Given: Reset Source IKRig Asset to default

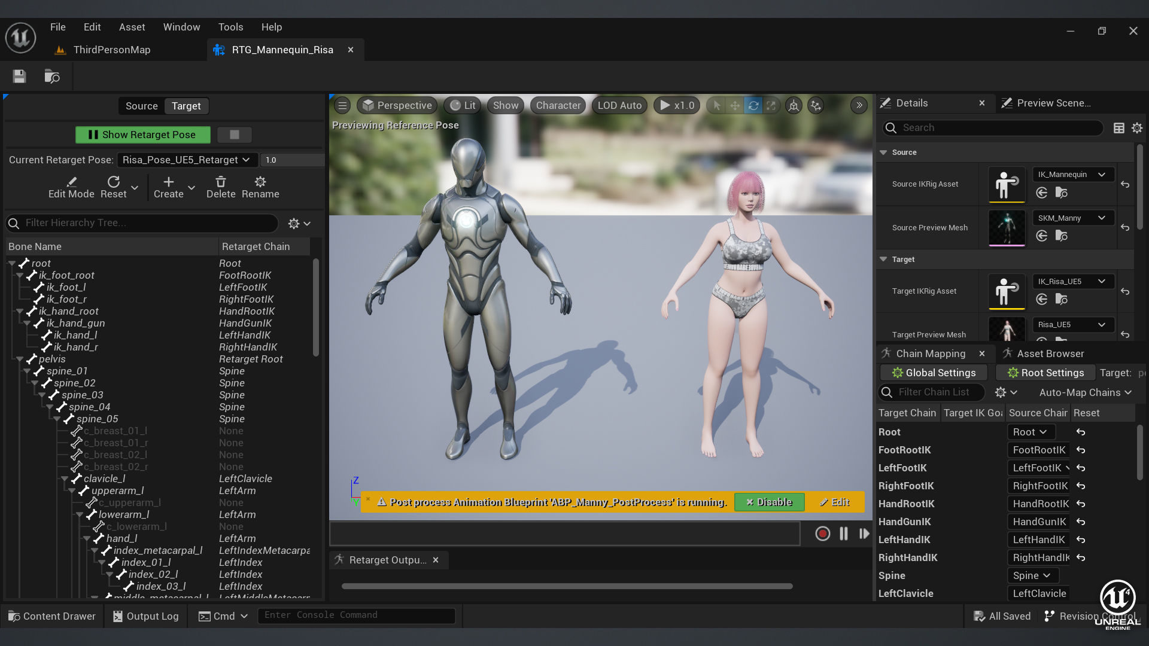Looking at the screenshot, I should 1125,184.
